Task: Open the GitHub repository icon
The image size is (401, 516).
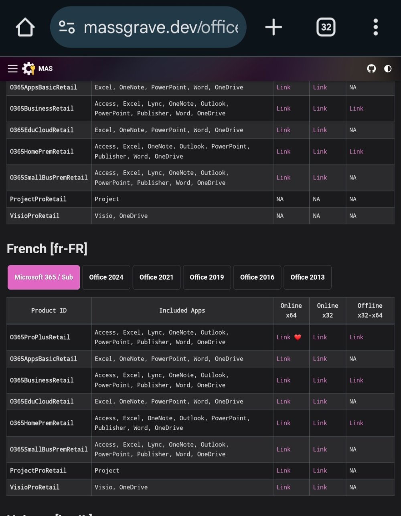Action: point(372,69)
